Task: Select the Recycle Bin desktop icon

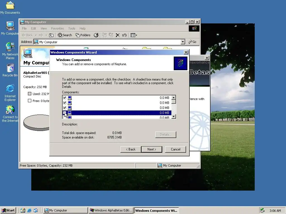Action: click(10, 70)
